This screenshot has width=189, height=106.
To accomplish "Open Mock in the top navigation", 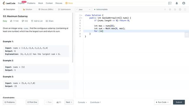I will [x=40, y=3].
